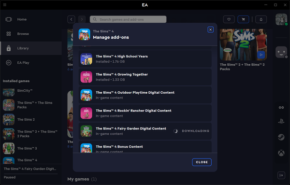Open The Sims 2 + Packs cover art
This screenshot has width=290, height=185.
pos(243,44)
